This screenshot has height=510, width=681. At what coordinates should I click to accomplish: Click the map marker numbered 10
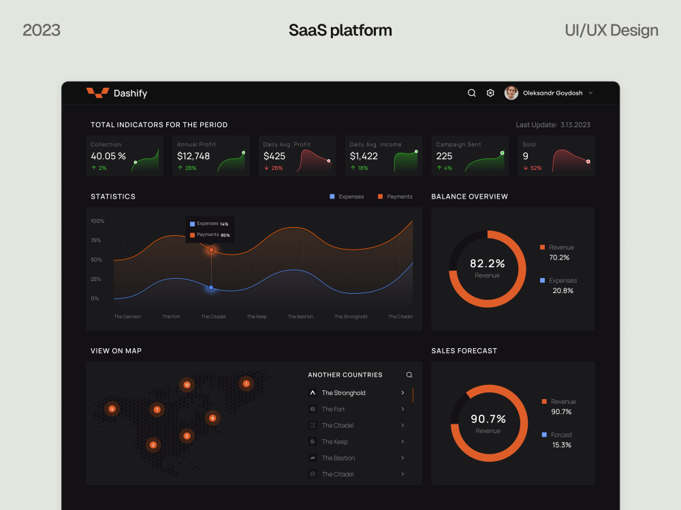click(x=187, y=385)
